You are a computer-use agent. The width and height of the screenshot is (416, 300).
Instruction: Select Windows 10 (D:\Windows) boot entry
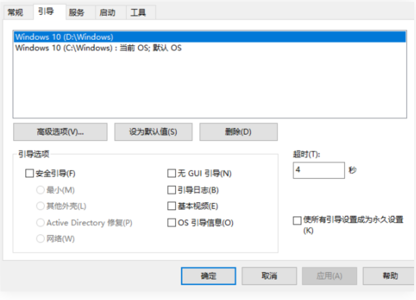point(210,37)
